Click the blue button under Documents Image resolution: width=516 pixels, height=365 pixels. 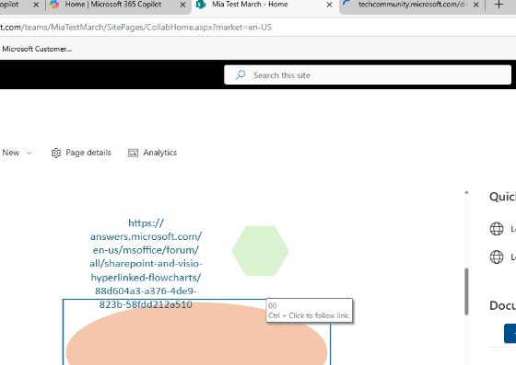510,334
